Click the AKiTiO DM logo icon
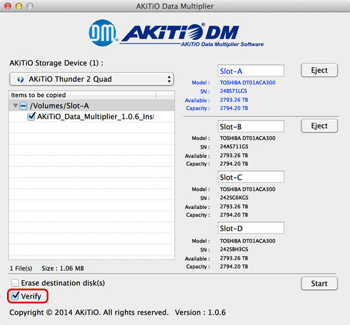This screenshot has width=350, height=325. point(103,35)
